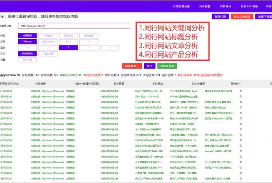Open the 更多设置 option
The height and width of the screenshot is (183, 272).
[x=28, y=60]
